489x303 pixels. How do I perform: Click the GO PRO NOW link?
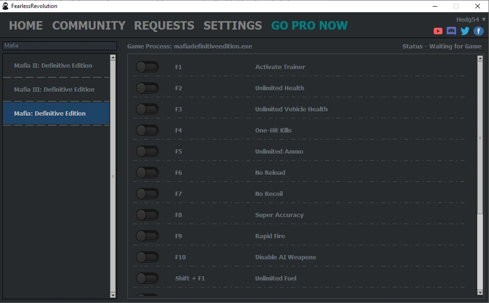click(x=309, y=25)
